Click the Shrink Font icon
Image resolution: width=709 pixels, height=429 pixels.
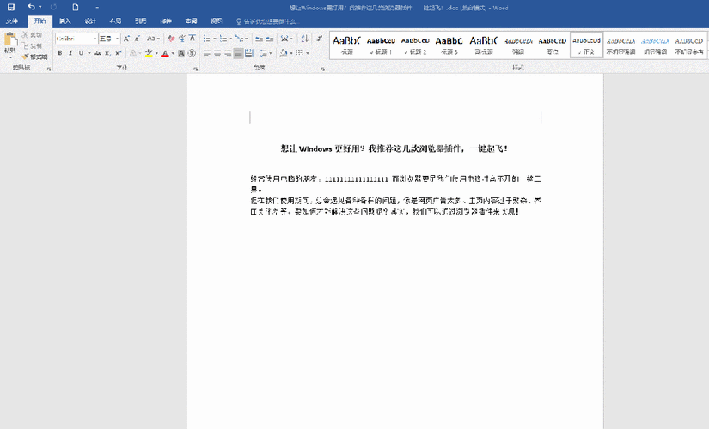coord(137,39)
